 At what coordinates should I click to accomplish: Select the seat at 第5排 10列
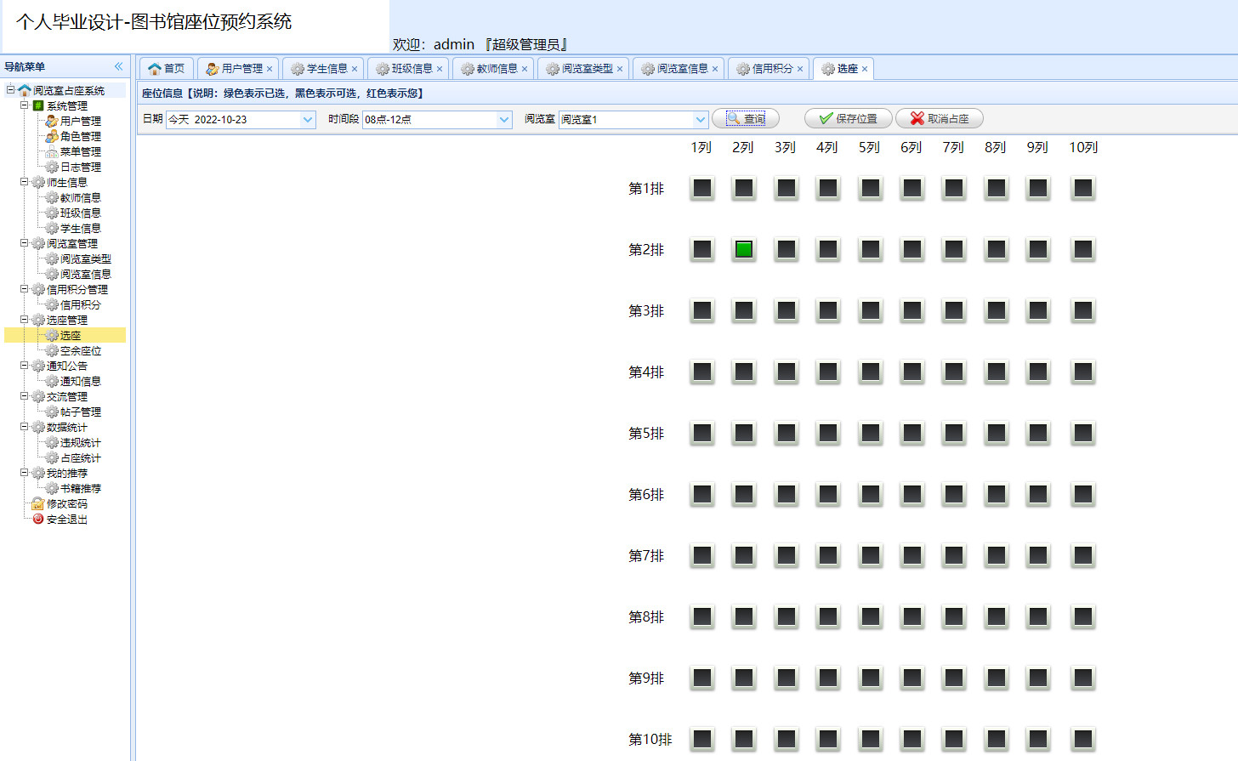[x=1083, y=433]
